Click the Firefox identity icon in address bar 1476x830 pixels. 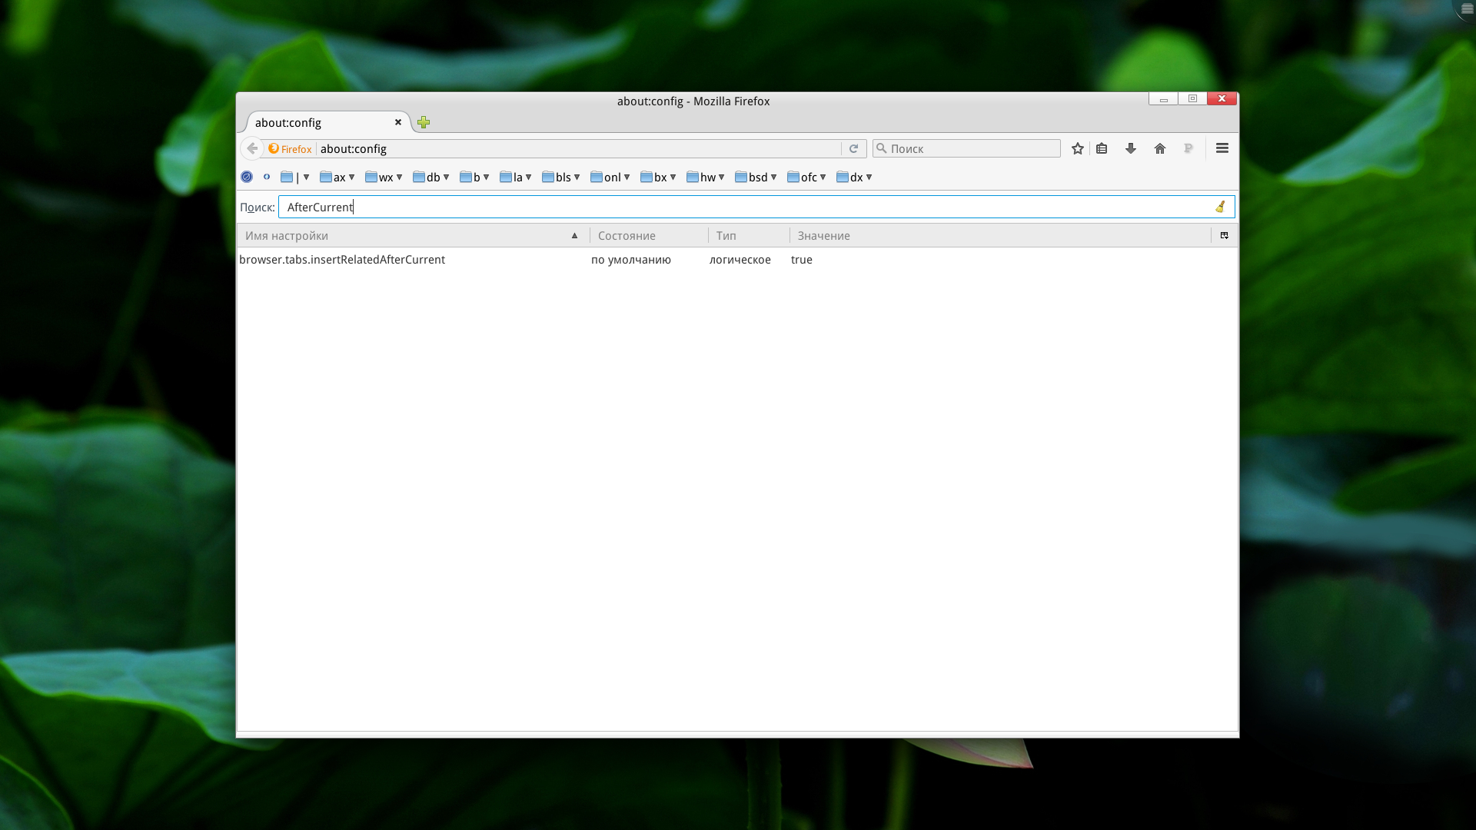pos(290,148)
